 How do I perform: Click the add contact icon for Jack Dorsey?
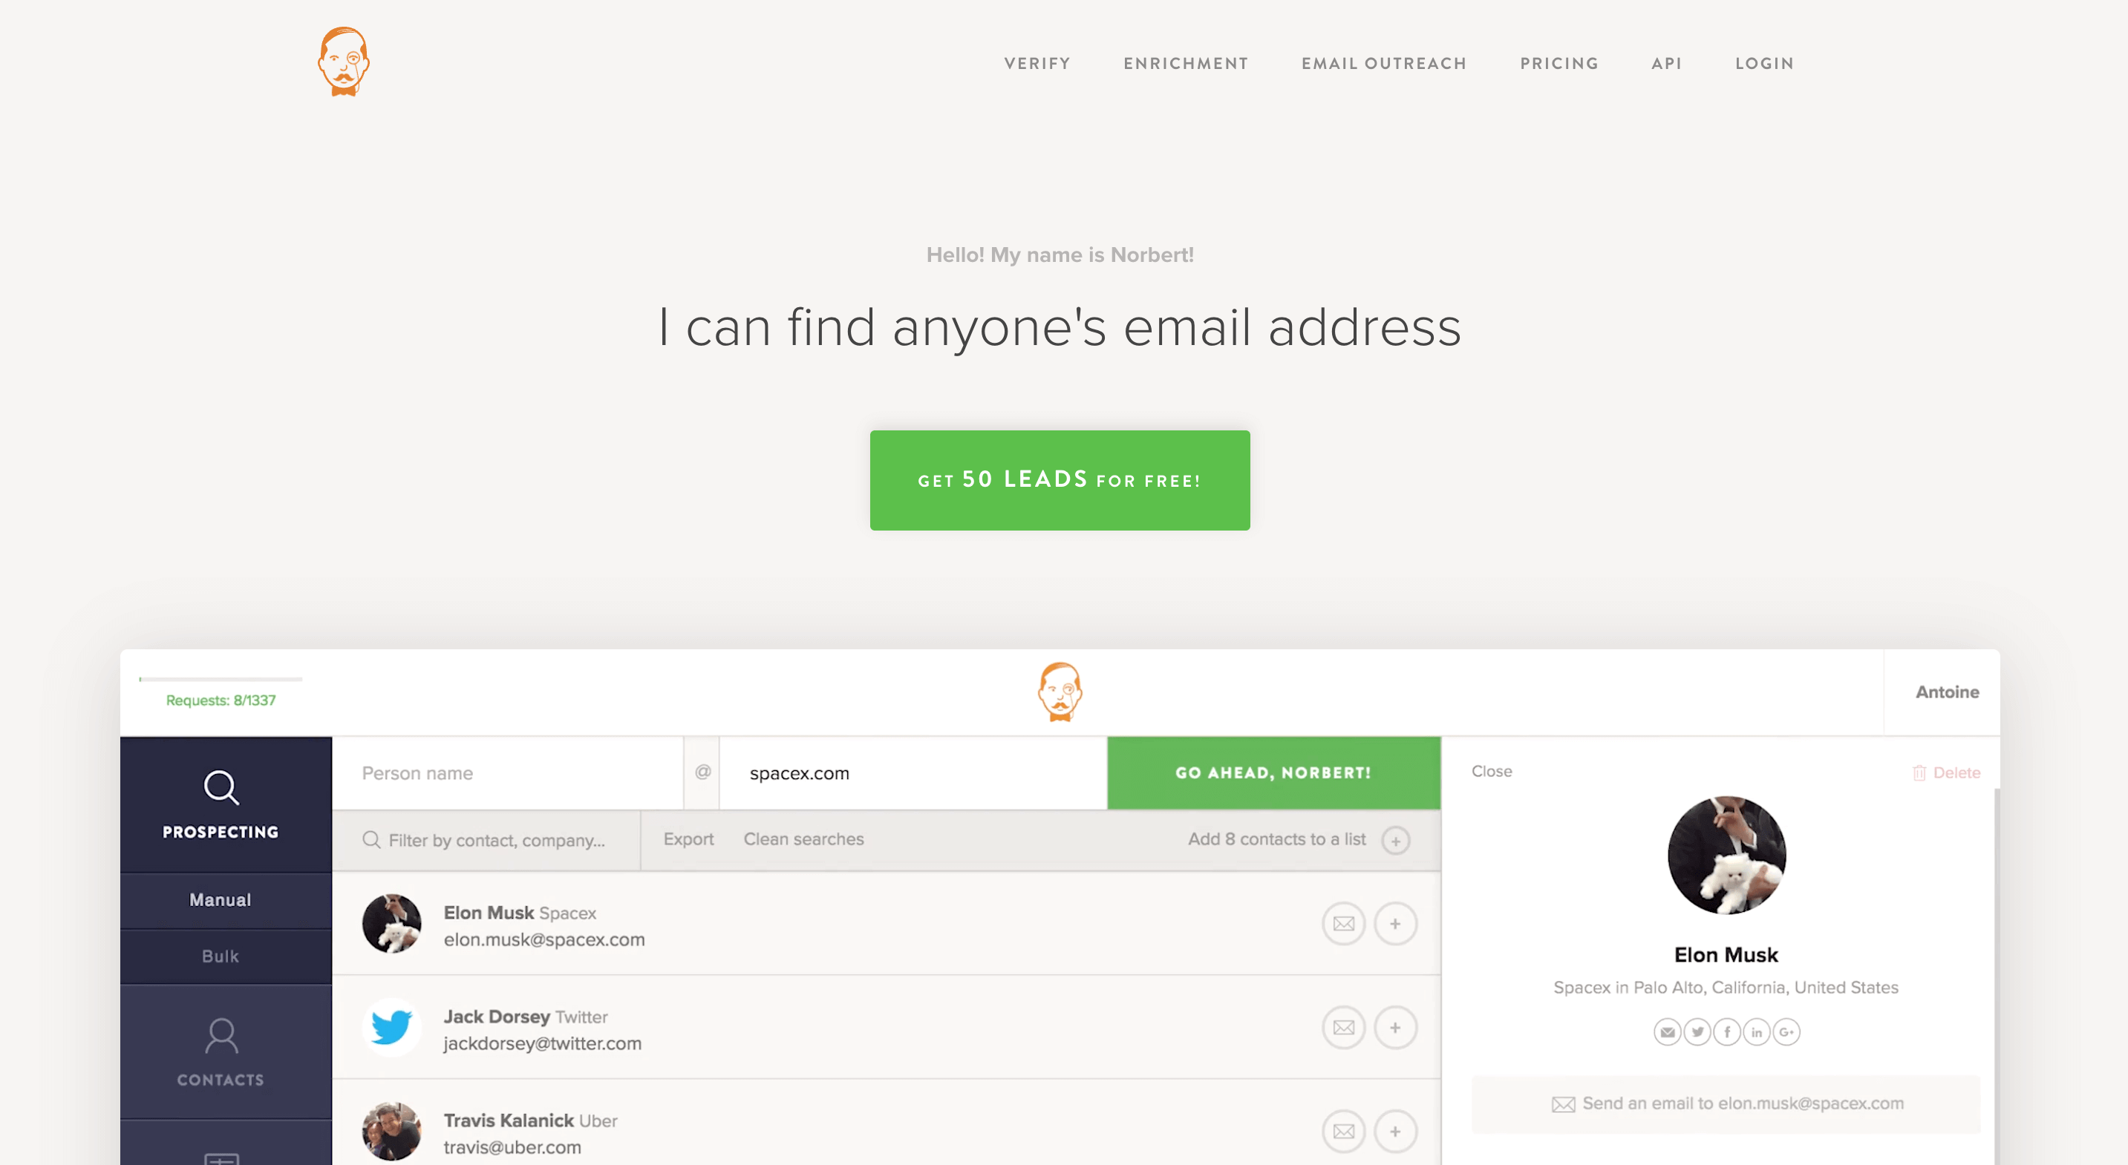point(1394,1027)
